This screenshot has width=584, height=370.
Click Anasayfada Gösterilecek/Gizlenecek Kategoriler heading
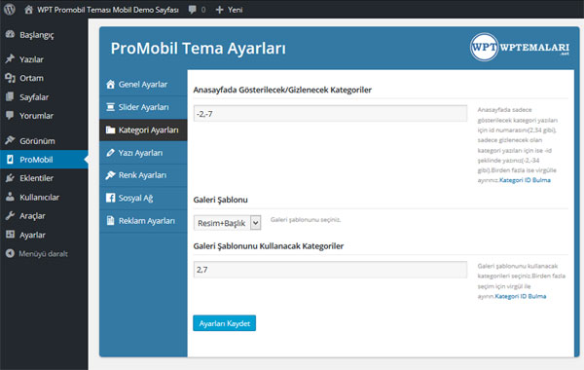pos(282,90)
